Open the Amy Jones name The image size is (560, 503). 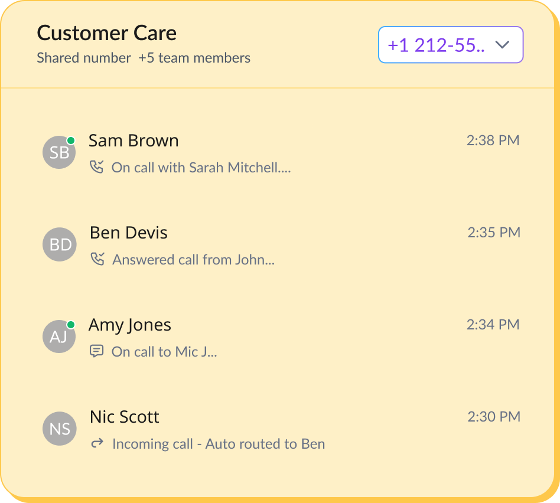coord(130,325)
